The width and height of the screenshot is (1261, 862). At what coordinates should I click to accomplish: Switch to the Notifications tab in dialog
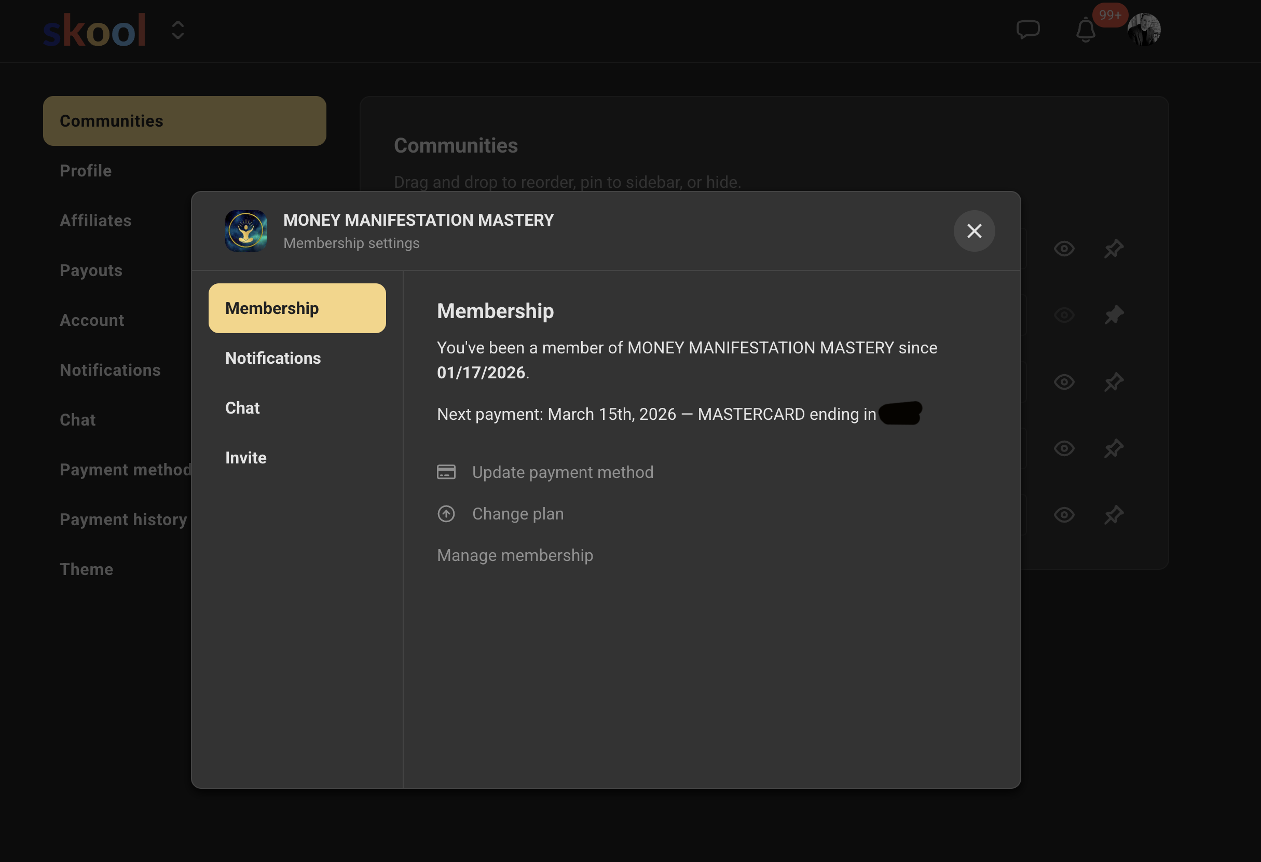[273, 358]
